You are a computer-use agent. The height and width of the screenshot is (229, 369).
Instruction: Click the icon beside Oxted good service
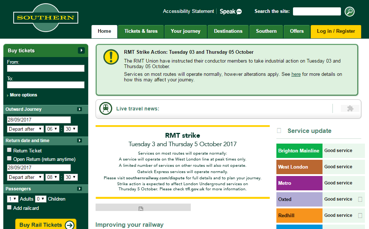click(x=360, y=200)
